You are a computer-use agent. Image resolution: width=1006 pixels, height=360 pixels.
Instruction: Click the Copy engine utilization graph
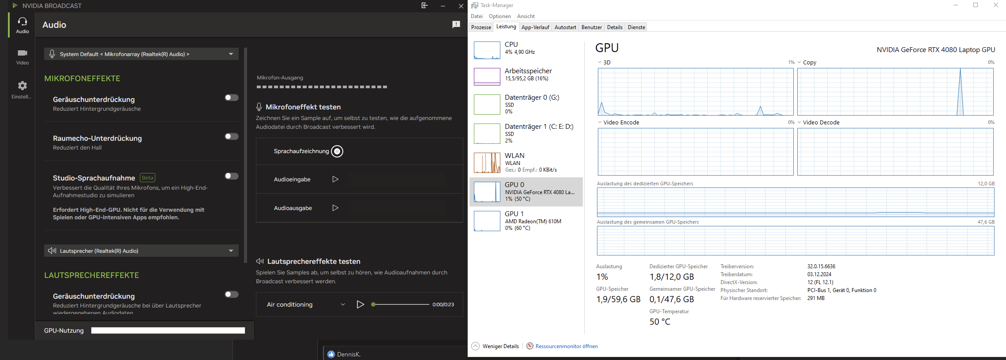(895, 92)
